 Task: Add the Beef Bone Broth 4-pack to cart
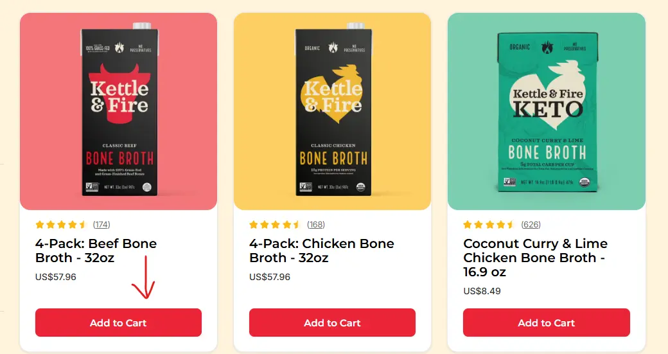click(x=118, y=323)
